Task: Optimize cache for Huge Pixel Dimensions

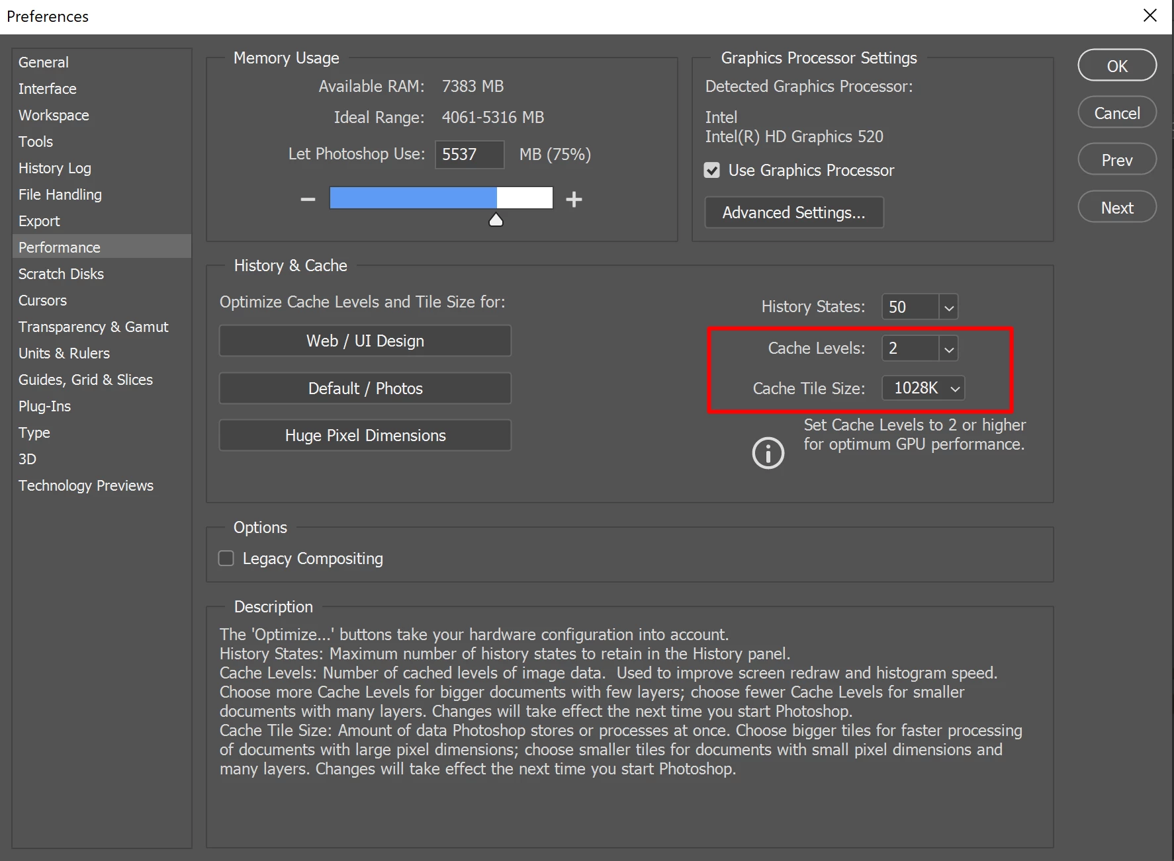Action: pyautogui.click(x=365, y=435)
